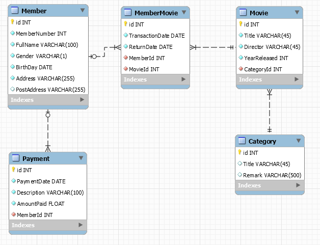Click the MemberId foreign key diamond in Payment
Image resolution: width=320 pixels, height=245 pixels.
click(x=13, y=215)
